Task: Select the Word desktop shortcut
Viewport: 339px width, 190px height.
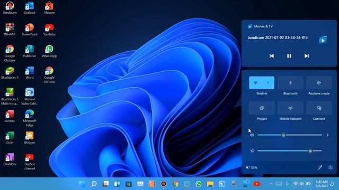Action: [x=30, y=73]
